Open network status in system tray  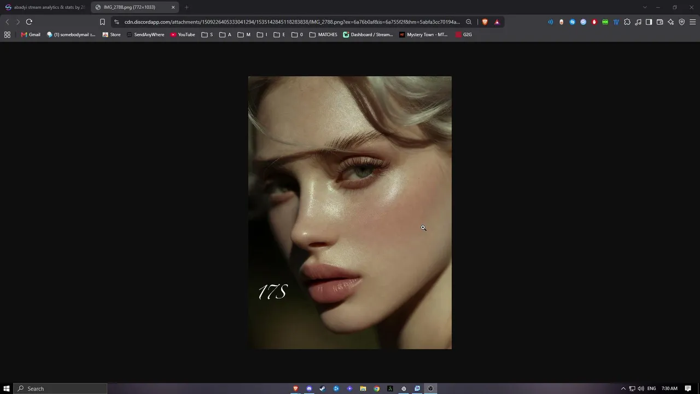point(632,389)
